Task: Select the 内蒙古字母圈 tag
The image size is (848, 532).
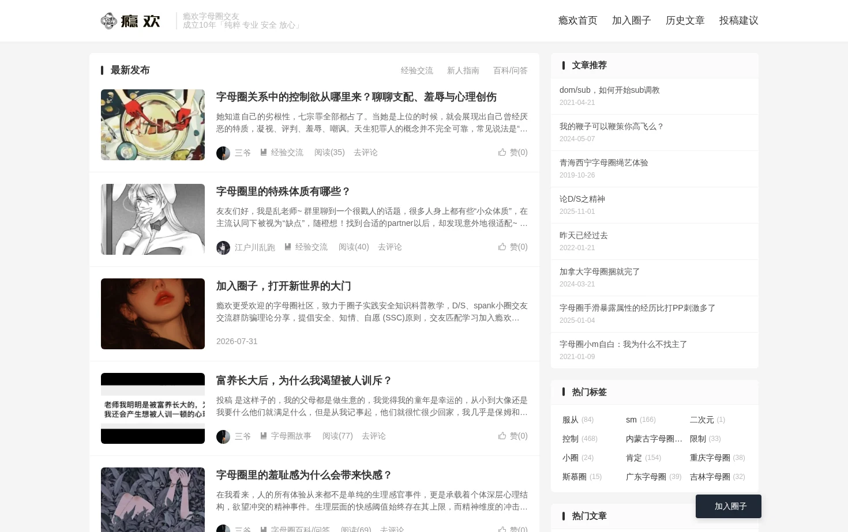Action: [x=654, y=439]
